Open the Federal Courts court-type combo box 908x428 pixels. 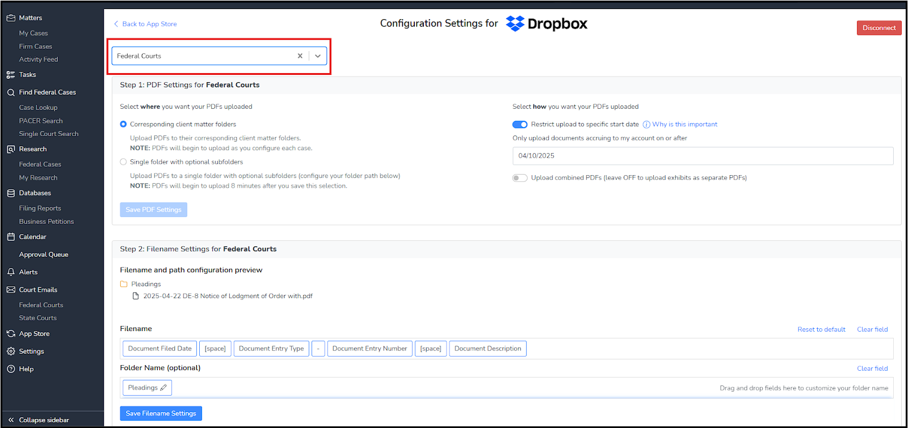pyautogui.click(x=219, y=56)
